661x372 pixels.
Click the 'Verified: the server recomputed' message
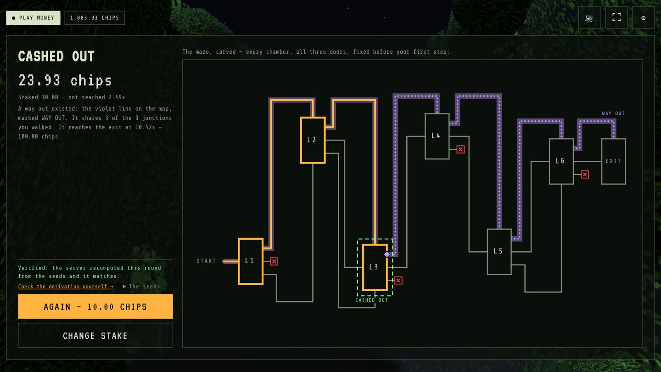90,272
